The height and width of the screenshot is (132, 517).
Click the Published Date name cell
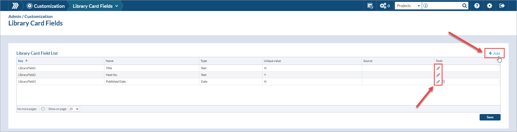pyautogui.click(x=152, y=82)
